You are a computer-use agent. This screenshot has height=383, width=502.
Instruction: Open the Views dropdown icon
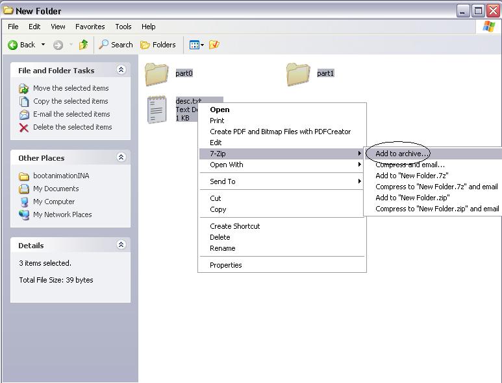coord(197,45)
